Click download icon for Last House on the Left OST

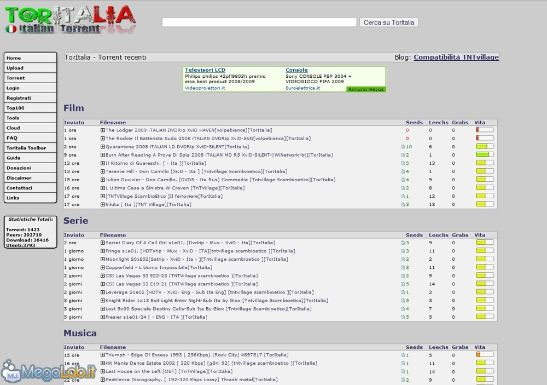[403, 372]
